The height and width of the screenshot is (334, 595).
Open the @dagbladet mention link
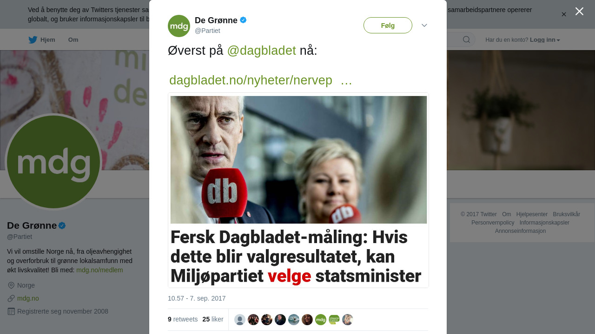pos(262,51)
